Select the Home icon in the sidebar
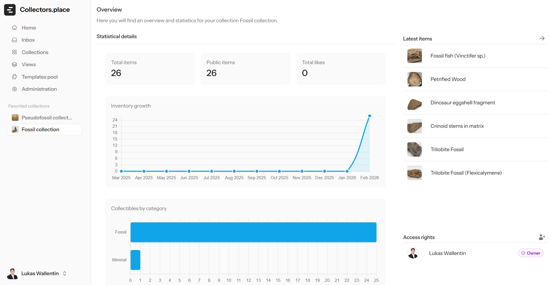 [x=14, y=27]
